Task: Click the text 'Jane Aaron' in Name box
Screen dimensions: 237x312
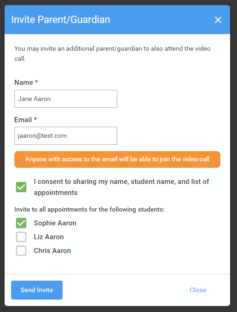Action: pyautogui.click(x=34, y=99)
